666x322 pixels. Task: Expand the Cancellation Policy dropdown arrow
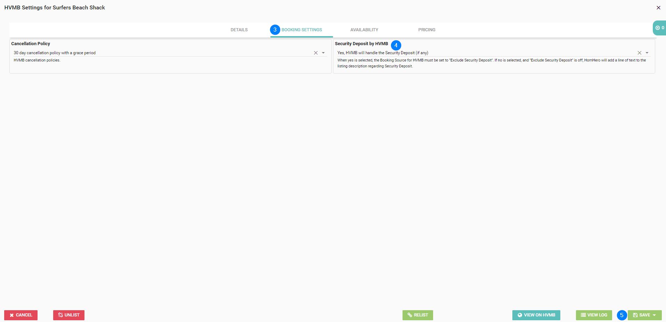tap(323, 53)
